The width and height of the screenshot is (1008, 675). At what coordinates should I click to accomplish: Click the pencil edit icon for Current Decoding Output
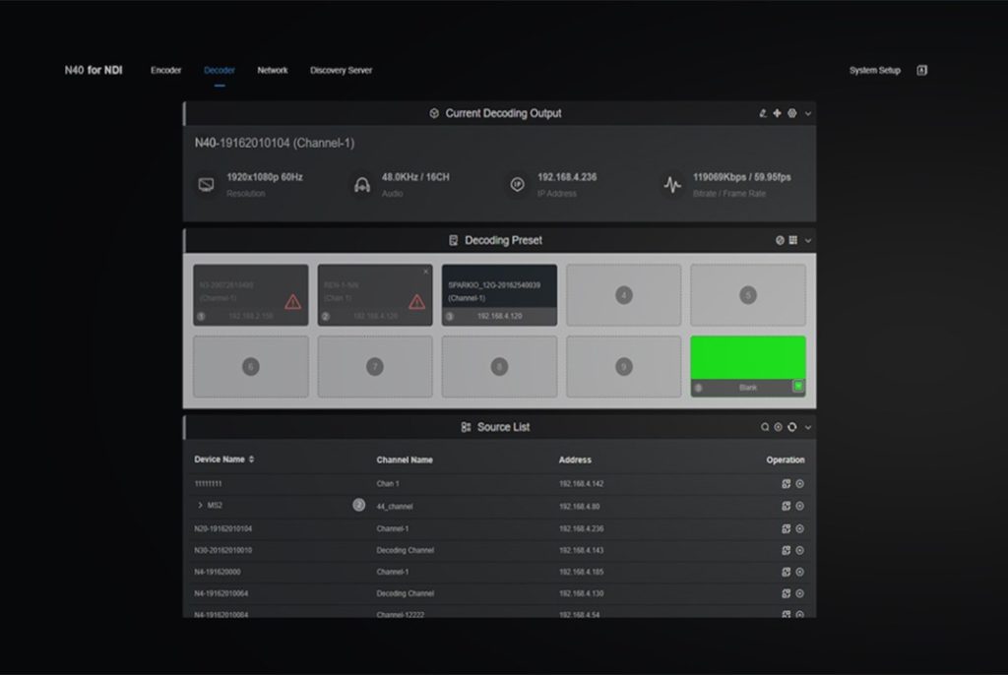coord(763,113)
